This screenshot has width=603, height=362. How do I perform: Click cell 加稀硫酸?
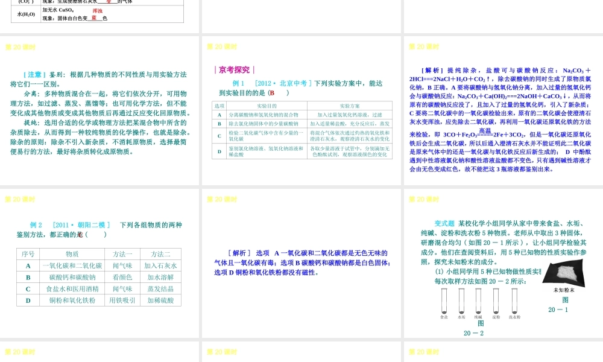click(x=160, y=300)
